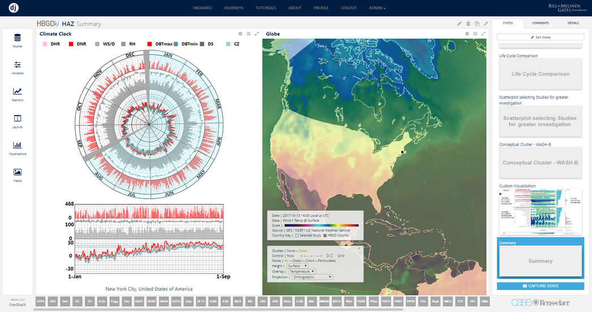Click the Feedback link
The height and width of the screenshot is (312, 592).
click(18, 305)
